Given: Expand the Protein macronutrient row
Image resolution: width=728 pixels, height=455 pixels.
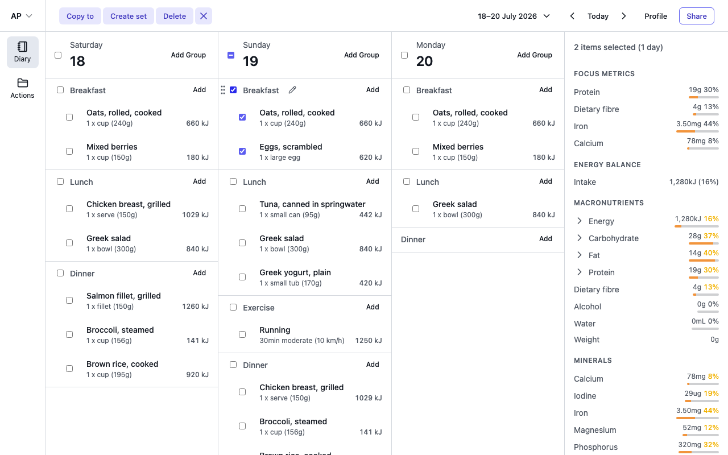Looking at the screenshot, I should [x=580, y=272].
